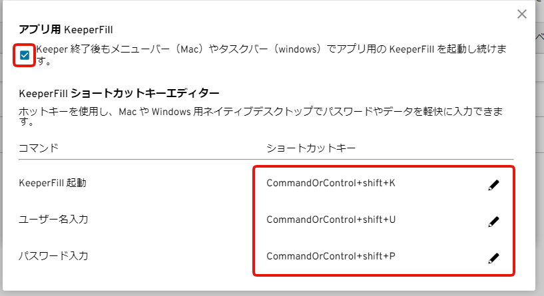Uncheck the keep KeeperFill running checkbox
544x296 pixels.
tap(25, 55)
